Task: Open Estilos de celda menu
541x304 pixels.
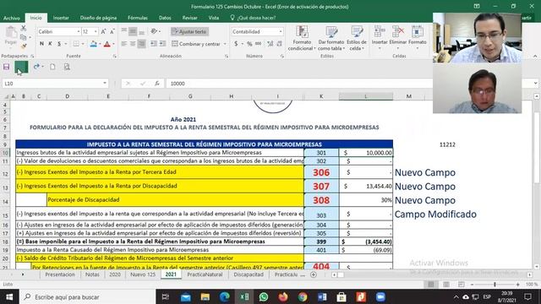Action: pos(357,38)
